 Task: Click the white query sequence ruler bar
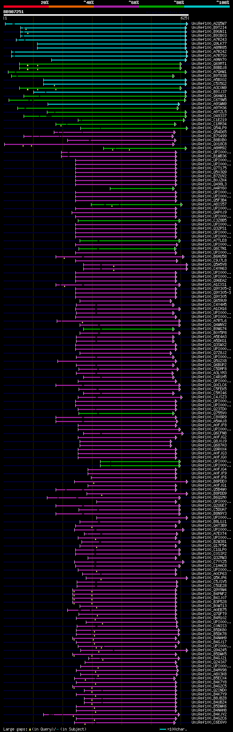[96, 15]
